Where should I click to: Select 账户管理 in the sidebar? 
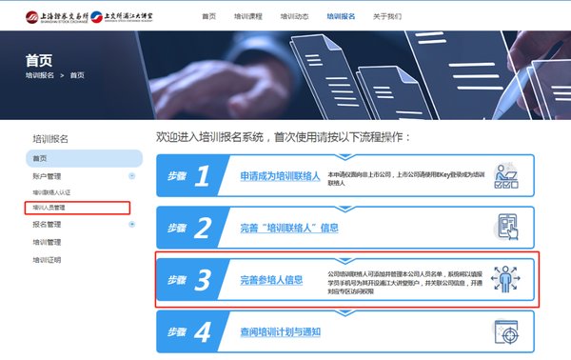point(47,176)
